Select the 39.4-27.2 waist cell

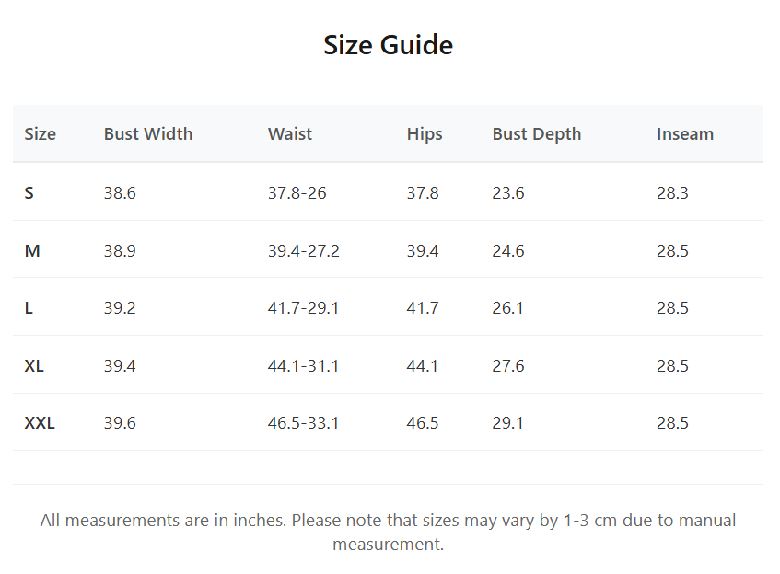click(304, 250)
